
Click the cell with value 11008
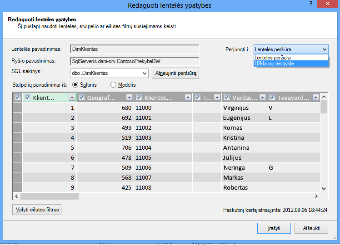click(x=163, y=187)
